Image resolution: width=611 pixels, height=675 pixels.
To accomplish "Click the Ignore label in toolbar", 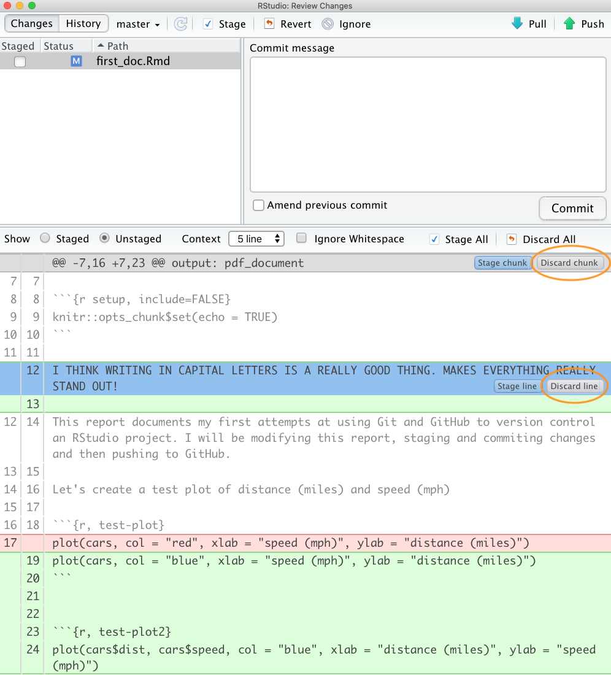I will (355, 24).
